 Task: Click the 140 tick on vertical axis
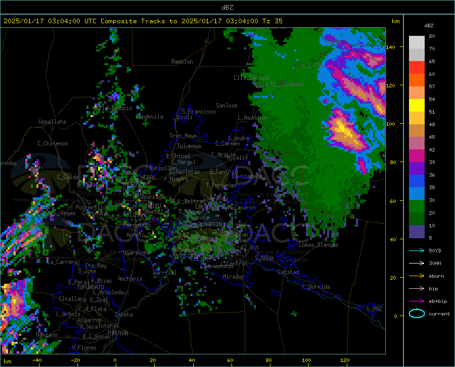pos(391,47)
